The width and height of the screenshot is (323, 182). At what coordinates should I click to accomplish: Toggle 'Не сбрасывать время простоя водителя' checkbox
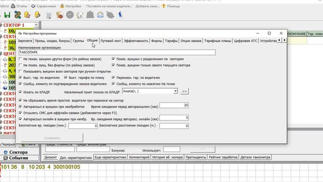tap(20, 101)
